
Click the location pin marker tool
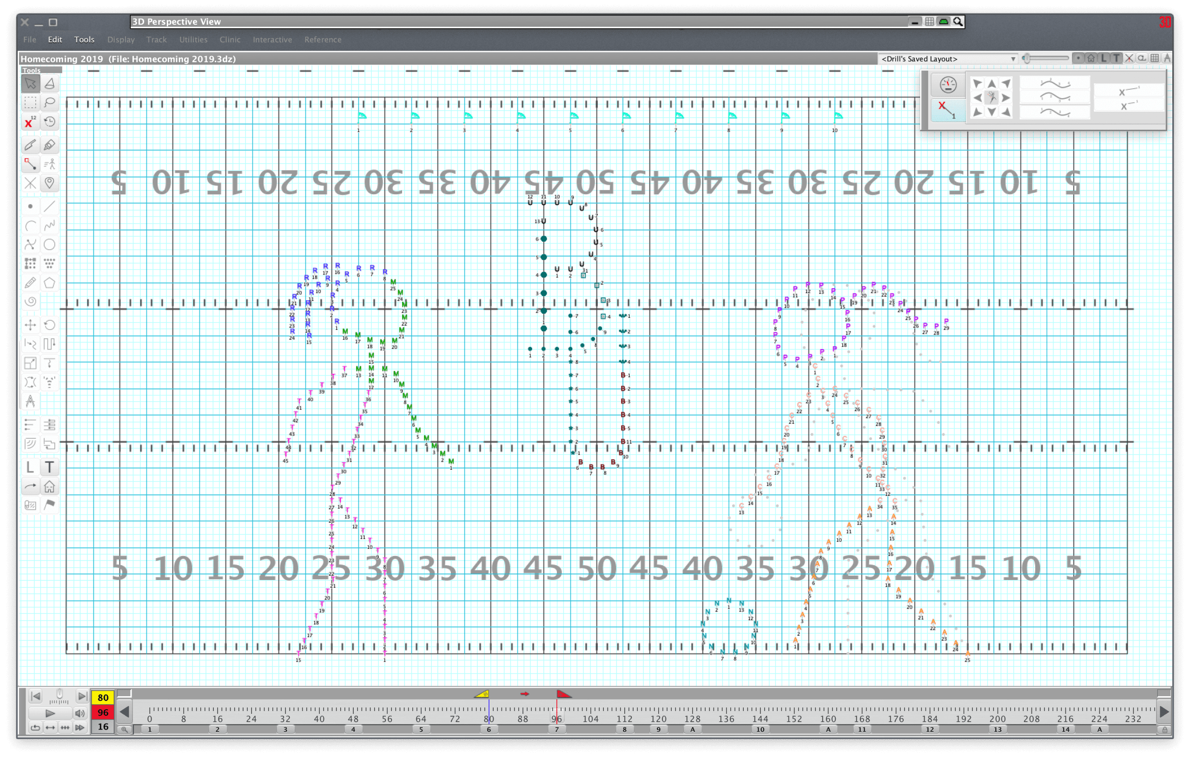click(x=49, y=183)
